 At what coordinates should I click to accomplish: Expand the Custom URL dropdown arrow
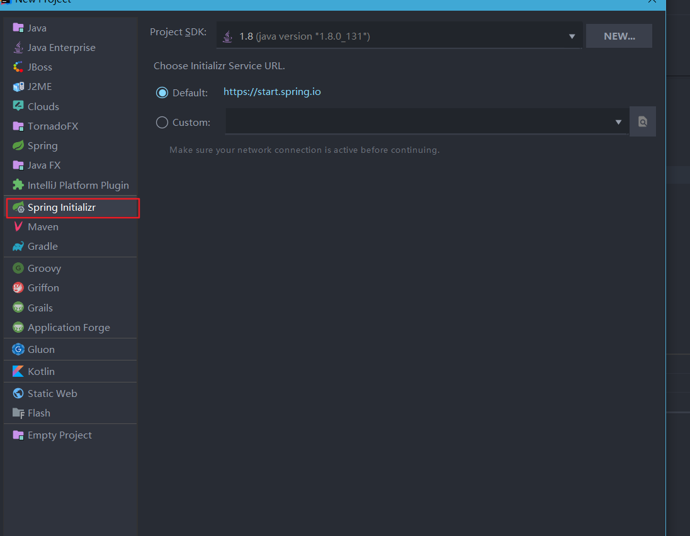[x=618, y=122]
